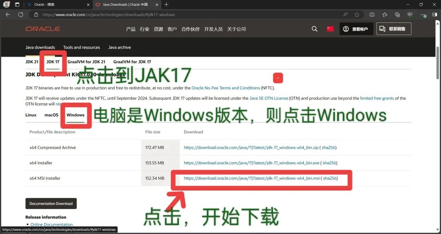The height and width of the screenshot is (234, 441).
Task: Close the Java Downloads tab
Action: tap(157, 4)
